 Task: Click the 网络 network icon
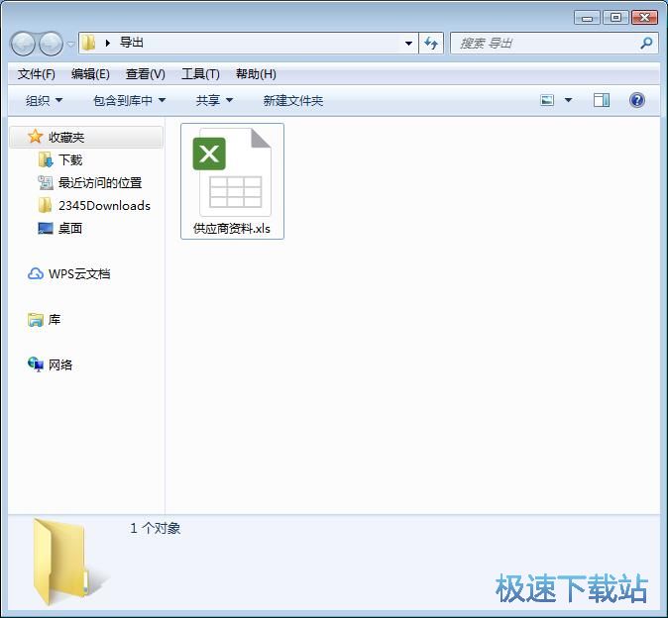36,364
